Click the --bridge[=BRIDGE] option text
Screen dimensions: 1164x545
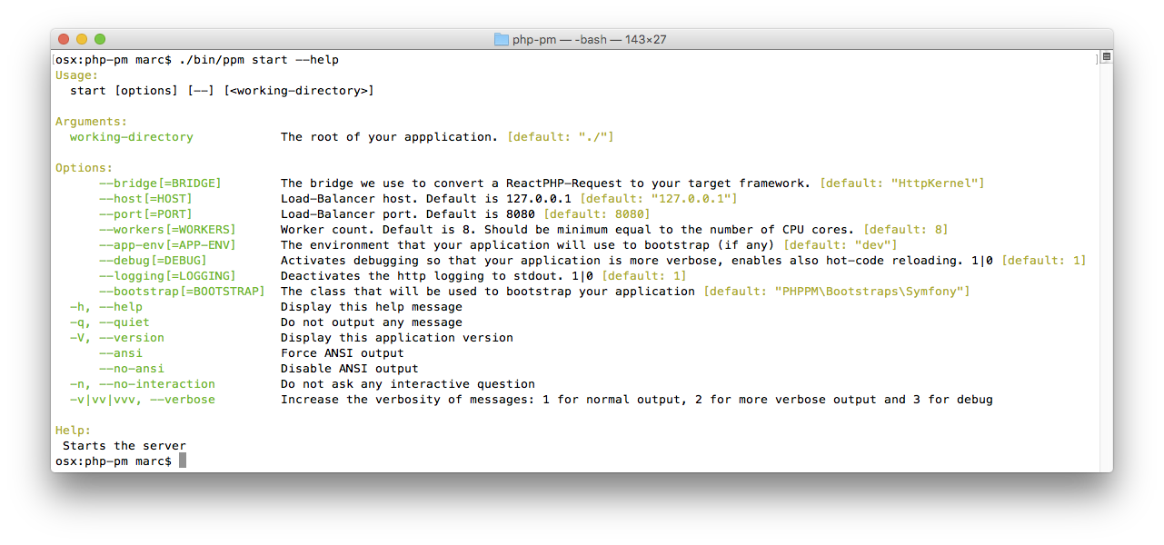click(x=160, y=183)
